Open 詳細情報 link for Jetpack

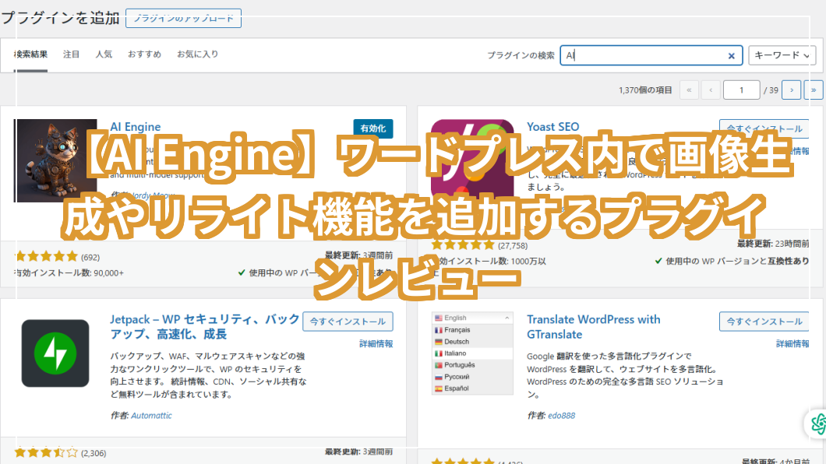376,343
